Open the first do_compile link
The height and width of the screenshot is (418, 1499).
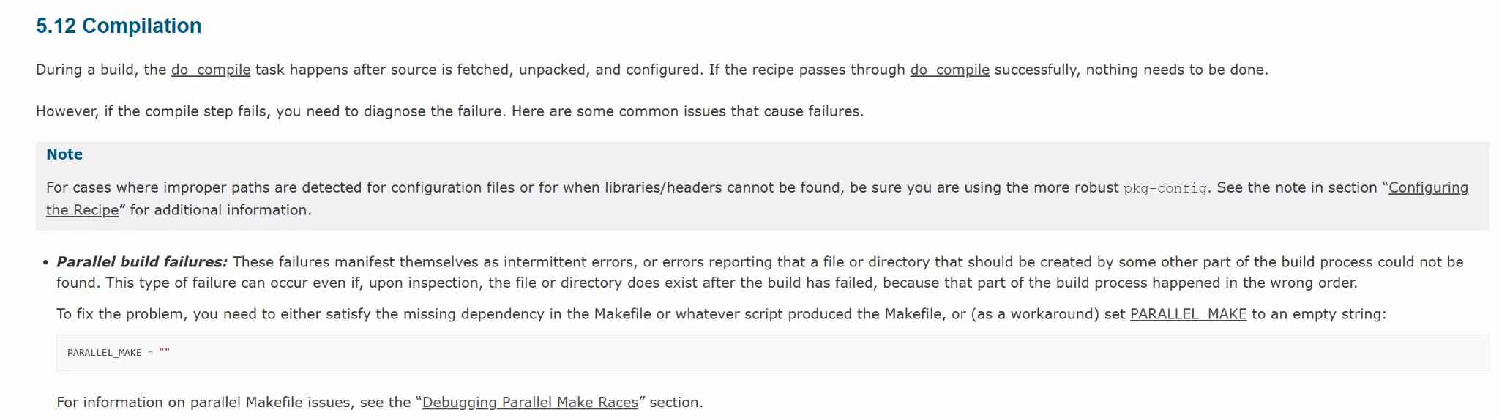(x=211, y=70)
